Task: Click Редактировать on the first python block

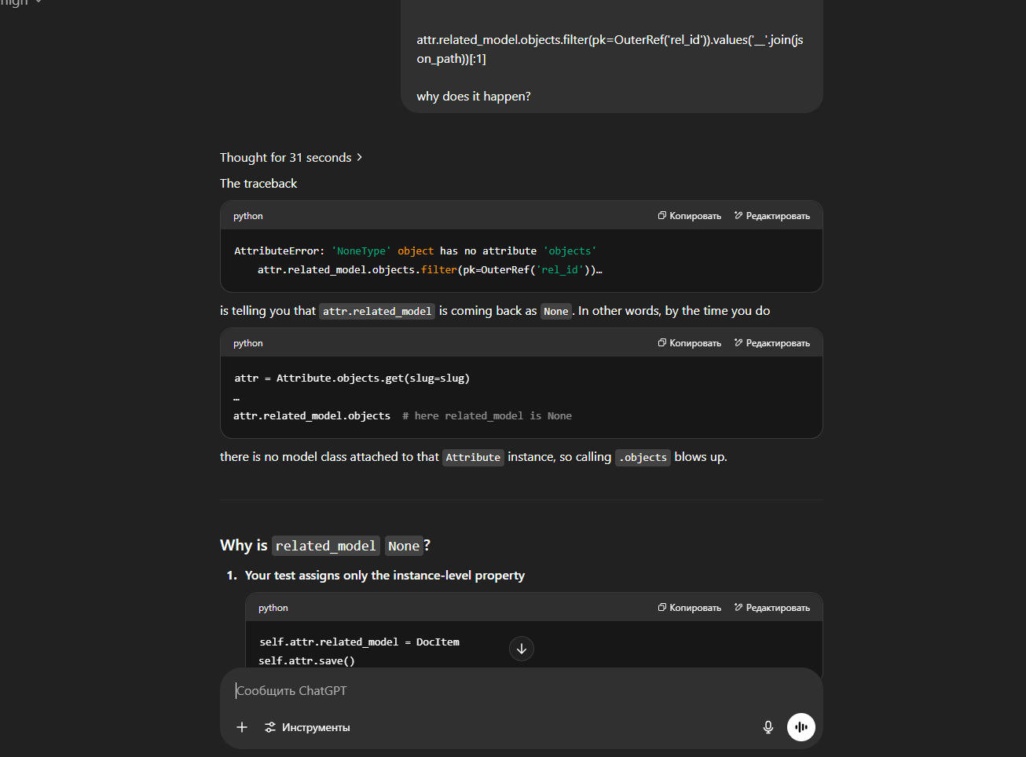Action: tap(771, 215)
